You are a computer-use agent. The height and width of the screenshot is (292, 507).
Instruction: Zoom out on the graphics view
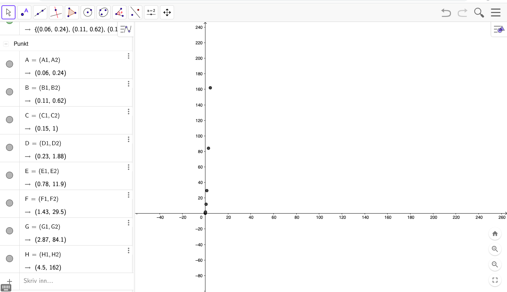coord(495,265)
